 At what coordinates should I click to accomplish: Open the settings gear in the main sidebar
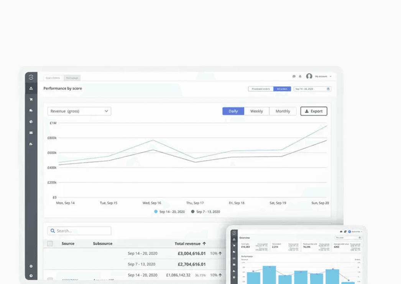(31, 266)
